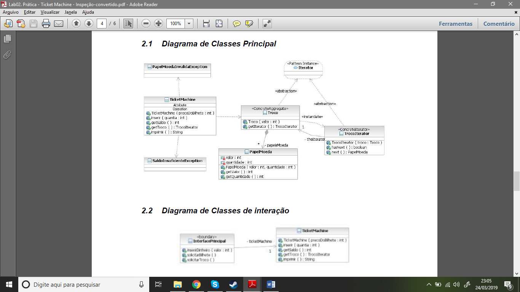520x292 pixels.
Task: Show attachments paperclip sidebar icon
Action: point(7,55)
